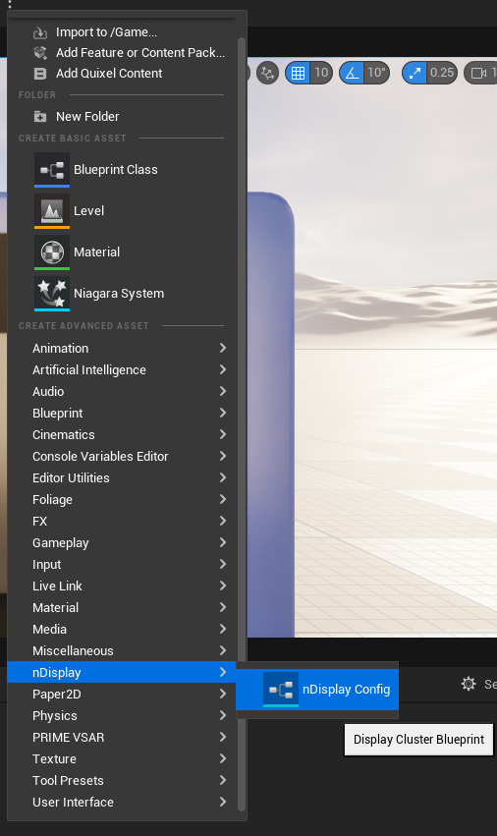Click Import to /Game...
Viewport: 497px width, 836px height.
(x=106, y=32)
